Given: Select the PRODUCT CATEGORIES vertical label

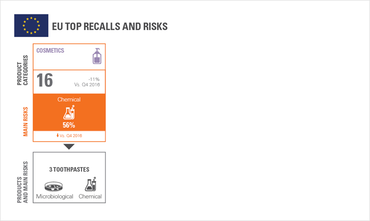Looking at the screenshot, I should point(22,70).
